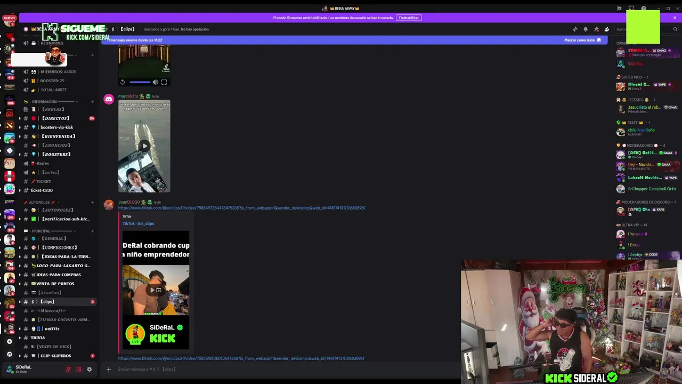The image size is (682, 384).
Task: Add channel to PRINCIPAL category plus
Action: pyautogui.click(x=92, y=231)
